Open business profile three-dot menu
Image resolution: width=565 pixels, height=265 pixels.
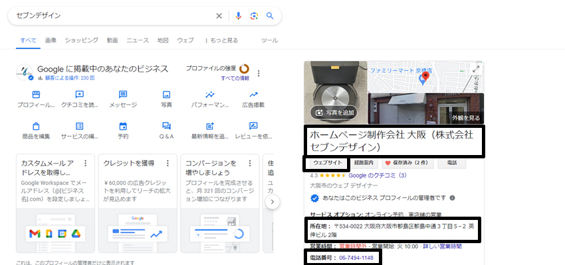click(x=259, y=74)
